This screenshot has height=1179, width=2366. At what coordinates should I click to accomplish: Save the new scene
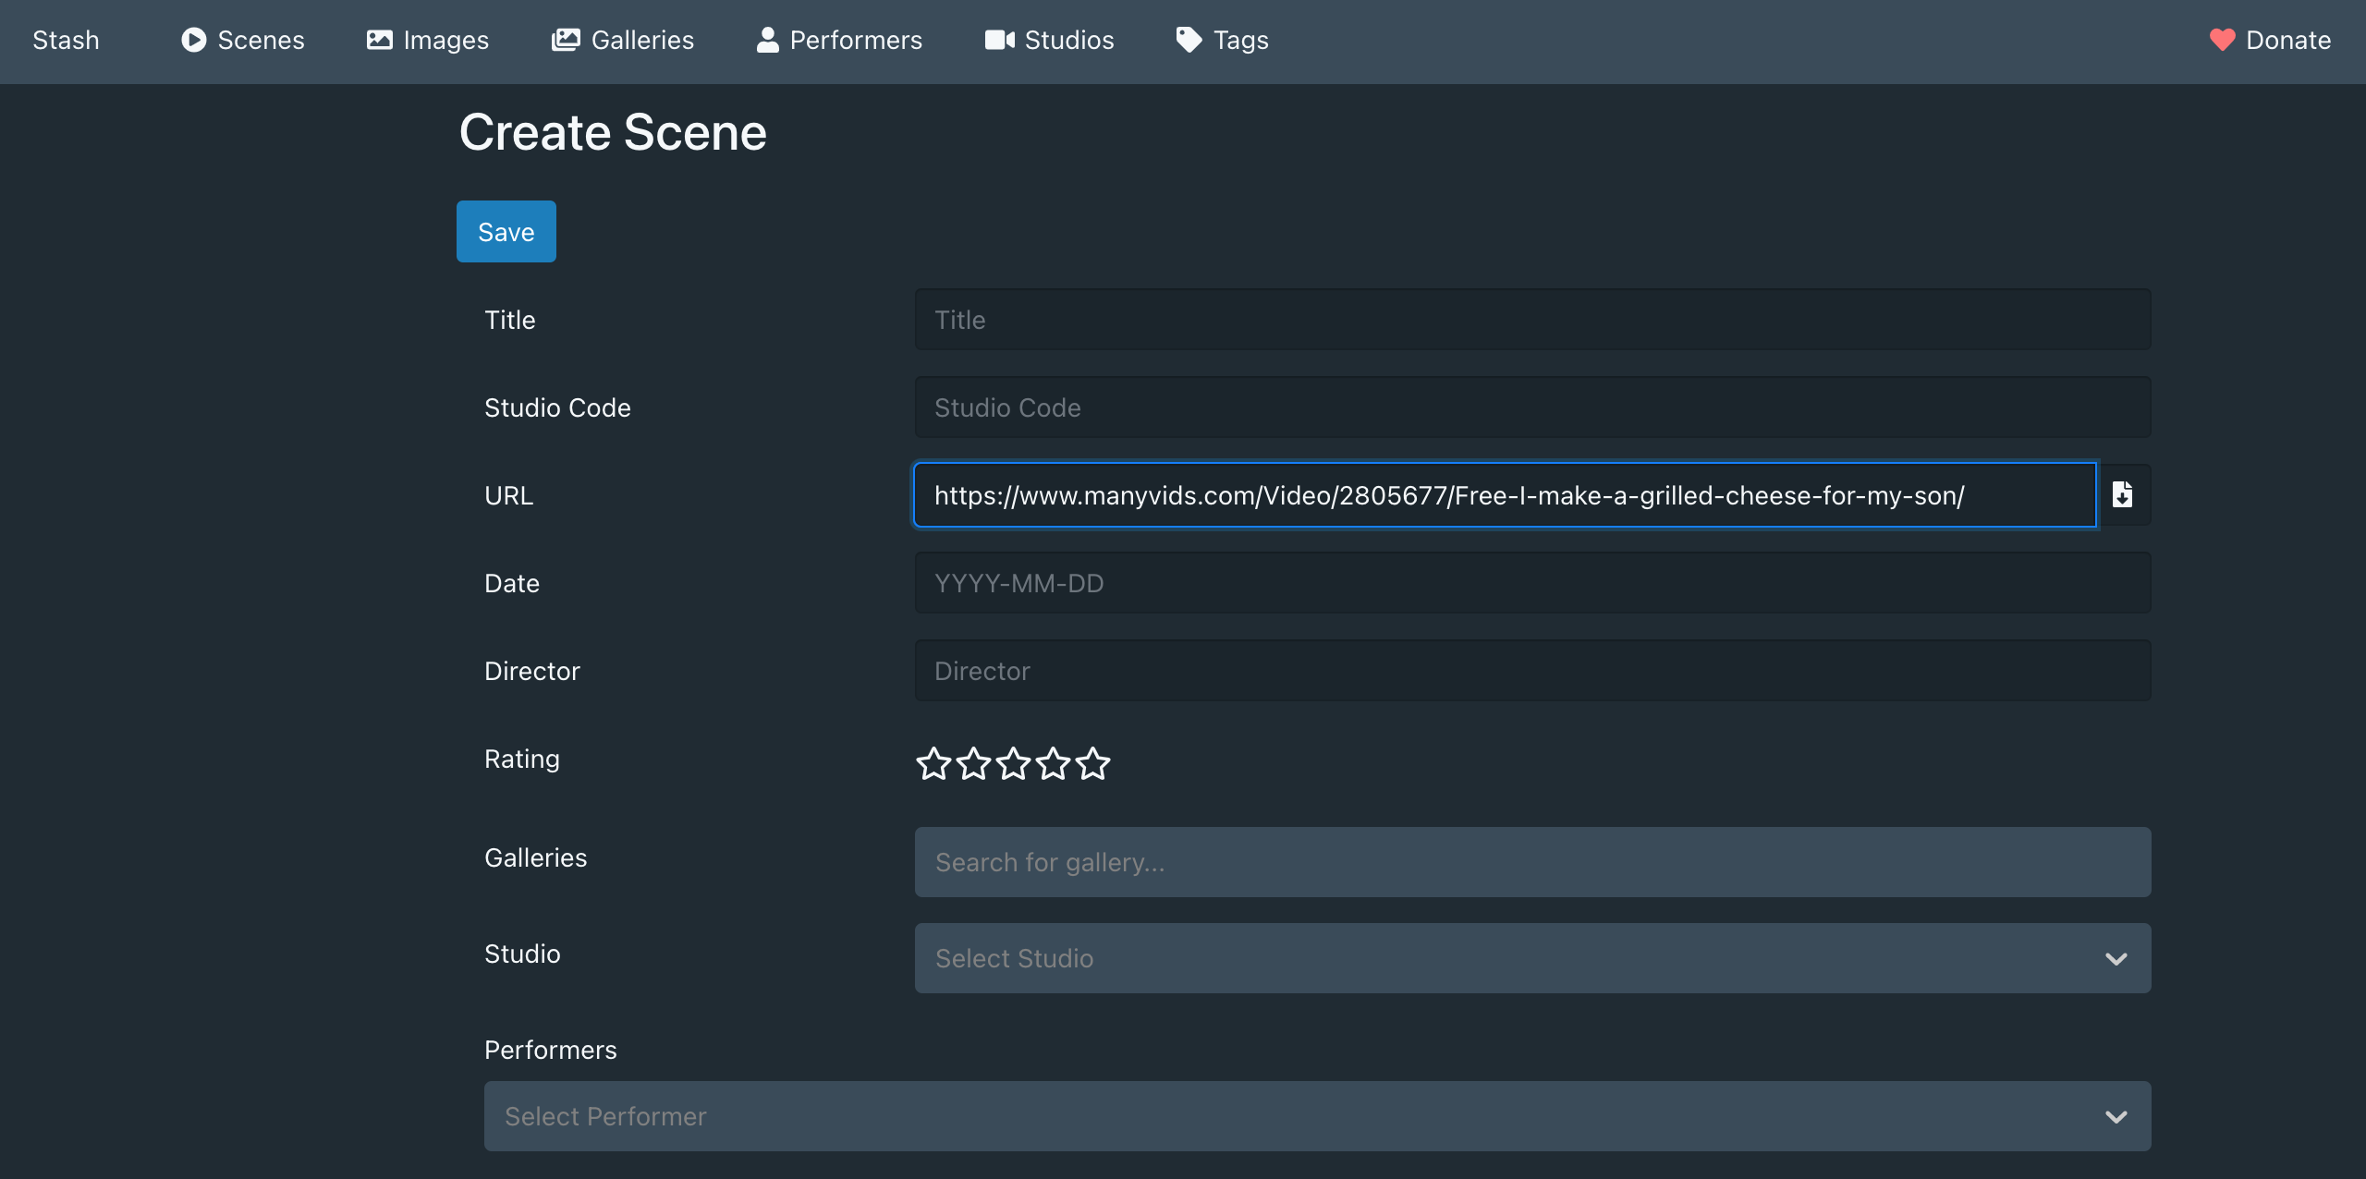pyautogui.click(x=506, y=231)
